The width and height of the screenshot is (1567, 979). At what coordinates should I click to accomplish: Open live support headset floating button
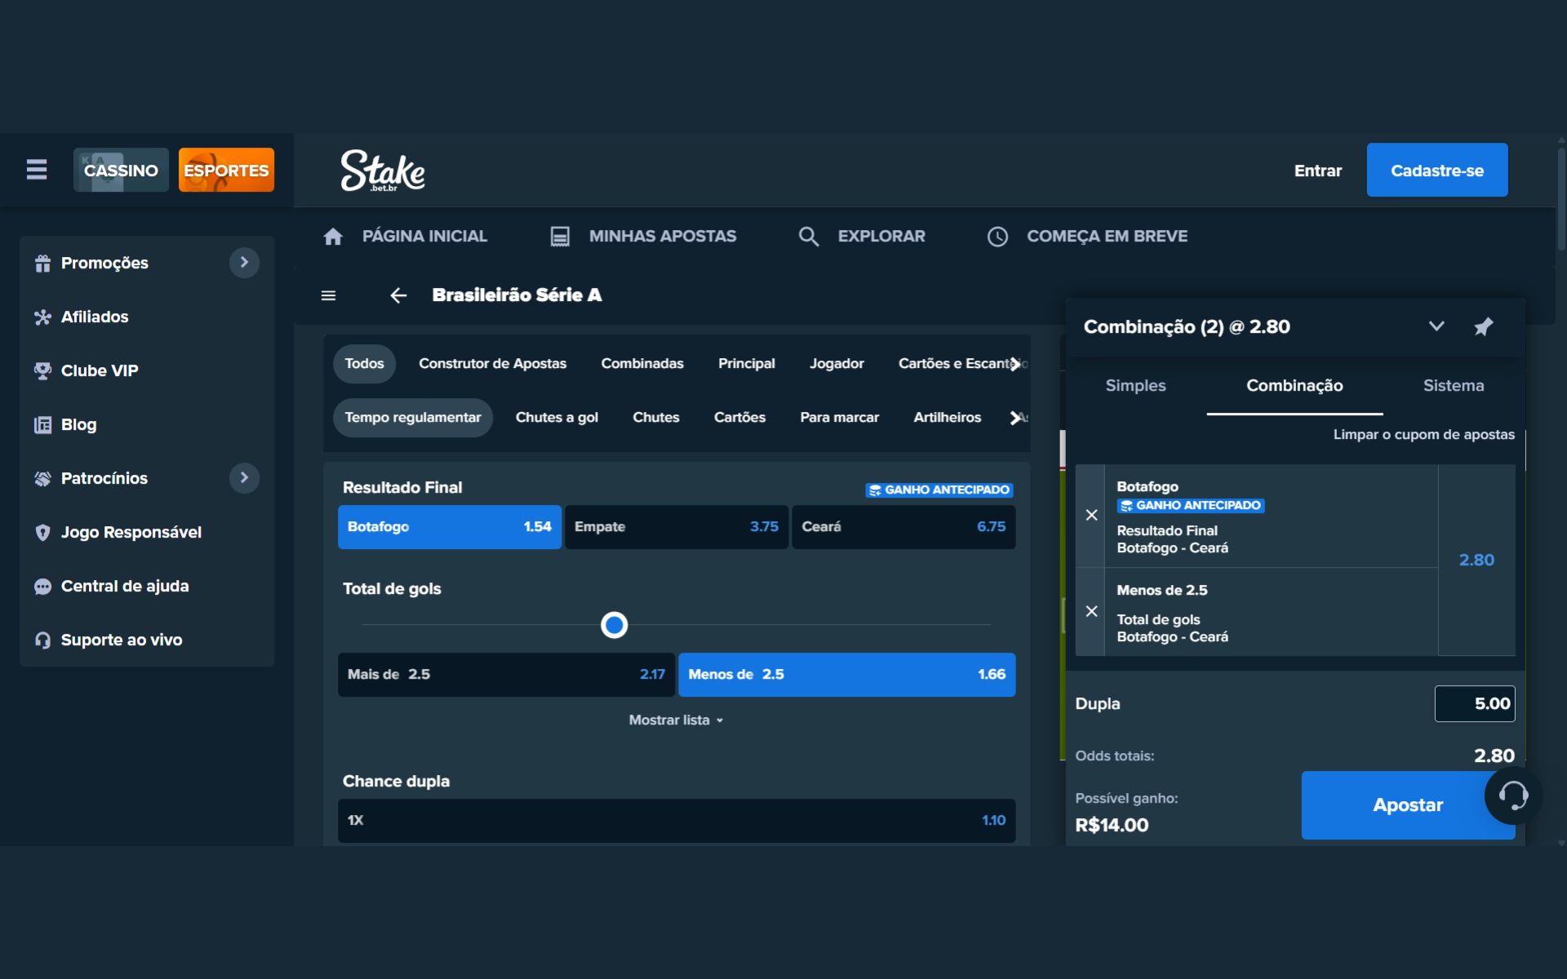click(x=1512, y=795)
